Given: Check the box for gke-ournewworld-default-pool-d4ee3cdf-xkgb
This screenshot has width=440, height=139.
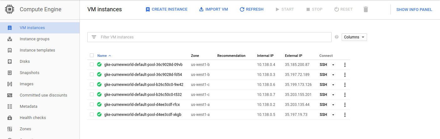Looking at the screenshot, I should point(92,114).
